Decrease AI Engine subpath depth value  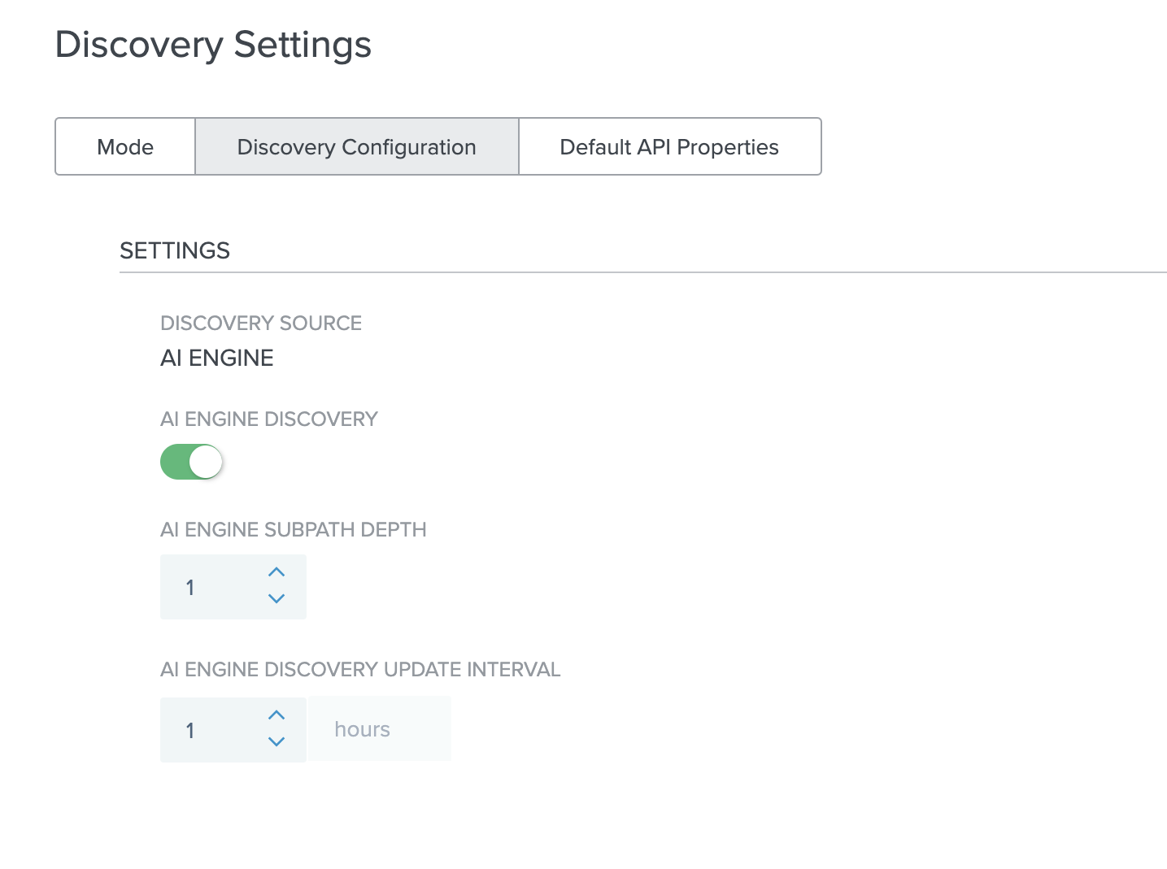277,599
